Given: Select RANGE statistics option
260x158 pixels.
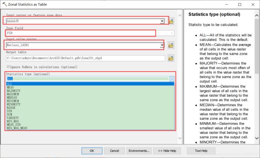Looking at the screenshot, I should pyautogui.click(x=90, y=108).
